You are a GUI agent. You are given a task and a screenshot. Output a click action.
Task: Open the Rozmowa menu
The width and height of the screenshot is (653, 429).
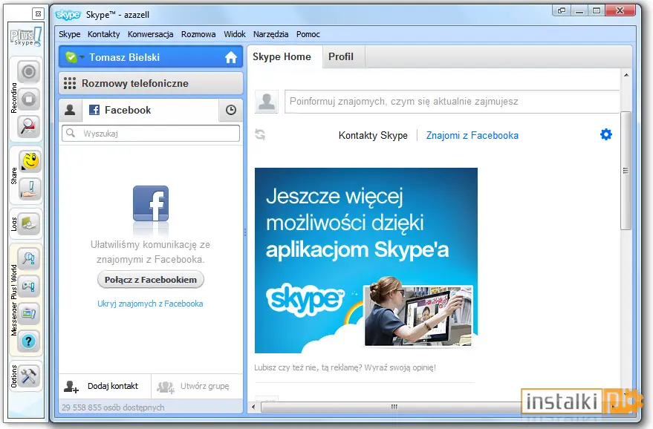point(198,34)
